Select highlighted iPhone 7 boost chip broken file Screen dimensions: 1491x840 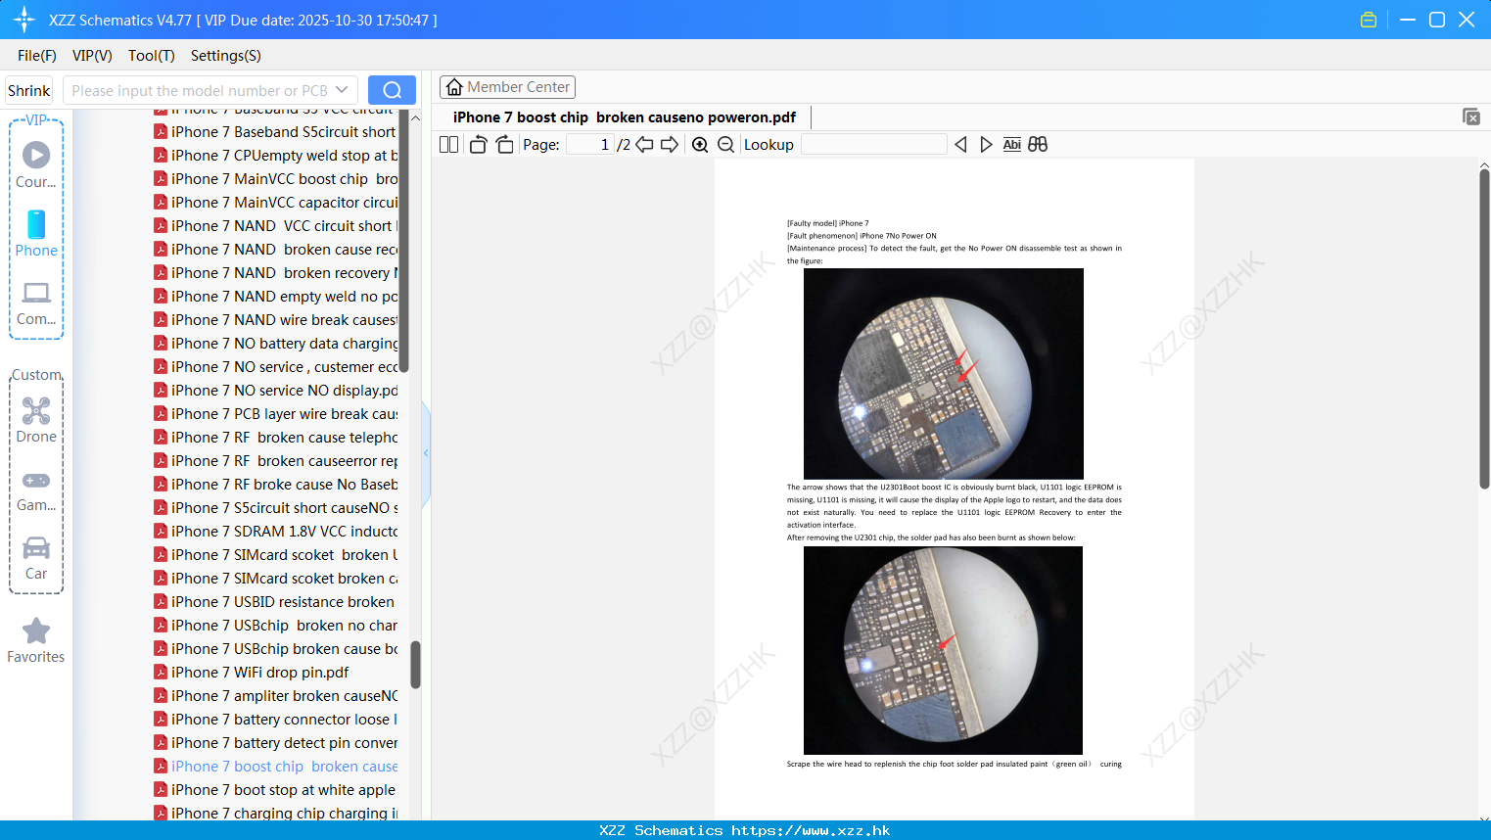[275, 767]
